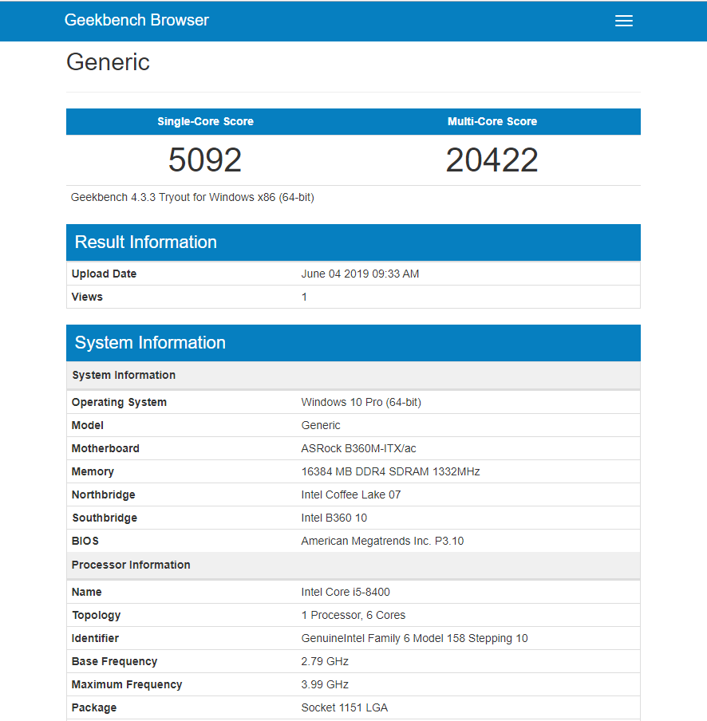707x721 pixels.
Task: Select the Single-Core Score header
Action: 205,121
